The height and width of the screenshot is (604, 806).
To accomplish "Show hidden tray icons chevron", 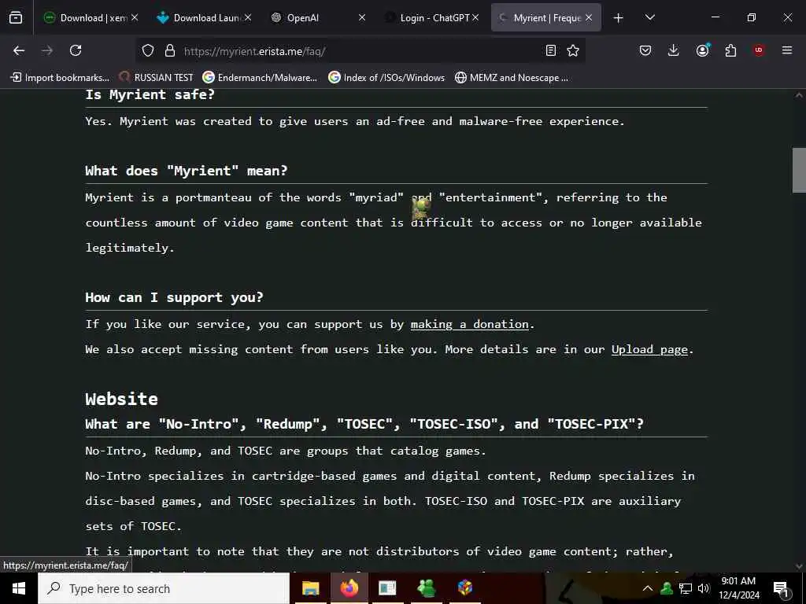I will pyautogui.click(x=648, y=588).
